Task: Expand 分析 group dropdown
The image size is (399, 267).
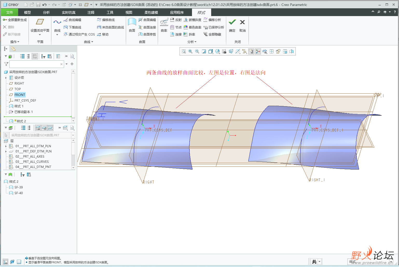Action: (192, 42)
